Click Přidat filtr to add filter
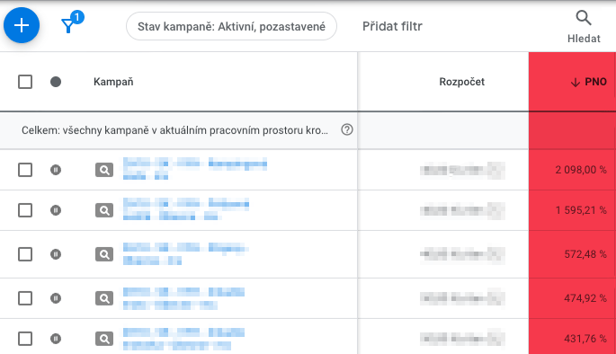The image size is (616, 354). [x=392, y=26]
